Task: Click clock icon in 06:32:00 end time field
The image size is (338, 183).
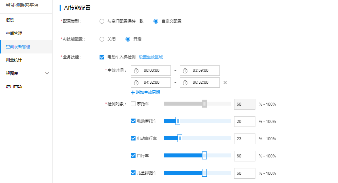Action: click(x=185, y=83)
